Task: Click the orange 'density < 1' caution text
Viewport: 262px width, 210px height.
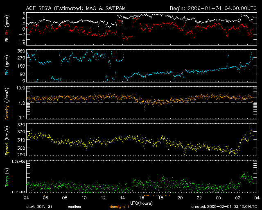Action: [x=120, y=207]
